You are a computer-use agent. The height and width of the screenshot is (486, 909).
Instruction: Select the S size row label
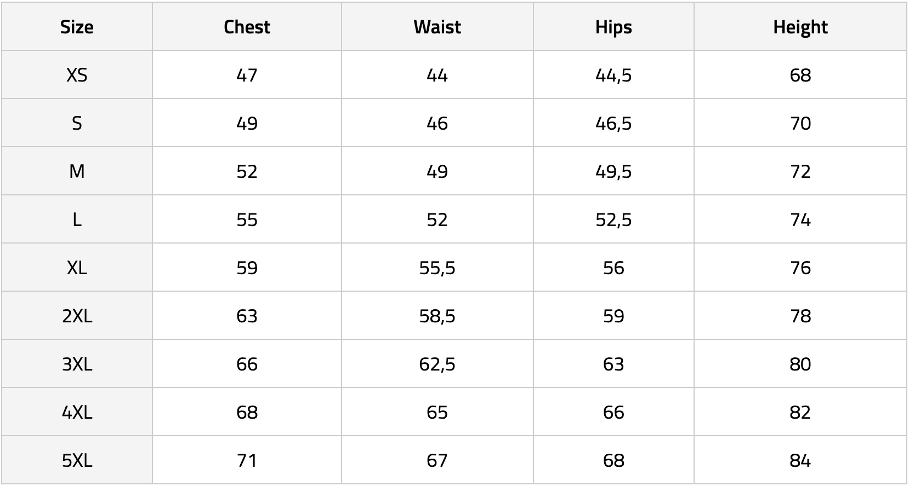pyautogui.click(x=77, y=123)
